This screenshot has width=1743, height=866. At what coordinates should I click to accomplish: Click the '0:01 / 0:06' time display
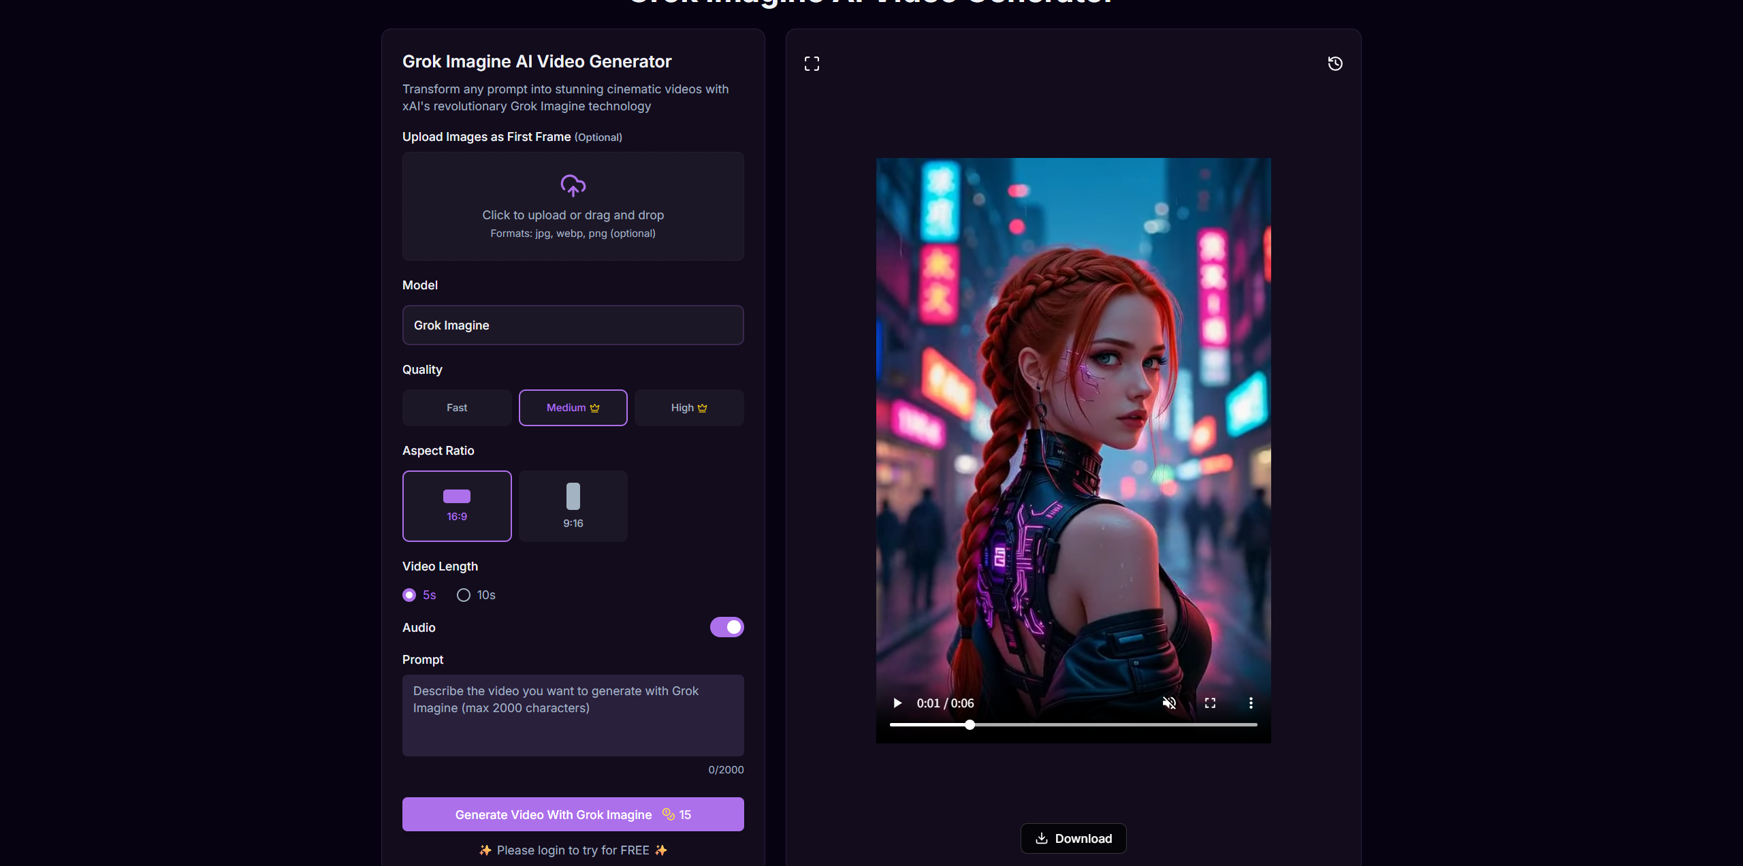pyautogui.click(x=945, y=703)
